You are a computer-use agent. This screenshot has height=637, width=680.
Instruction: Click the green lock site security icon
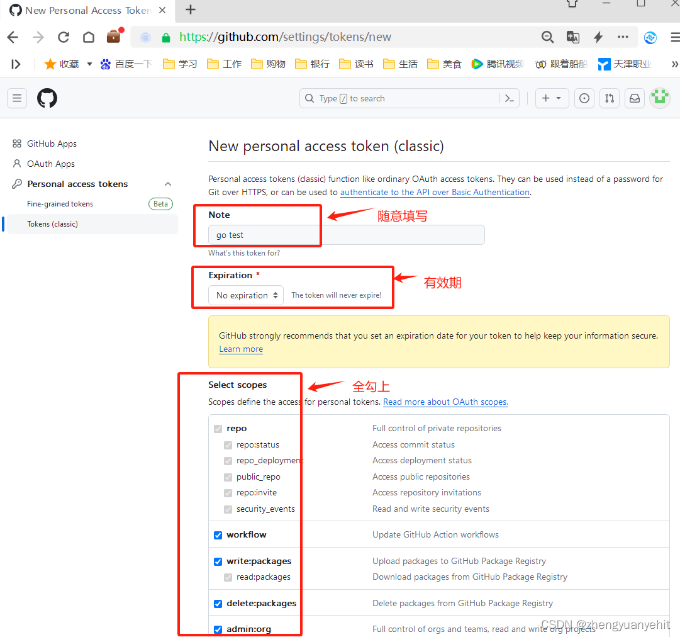(x=165, y=38)
